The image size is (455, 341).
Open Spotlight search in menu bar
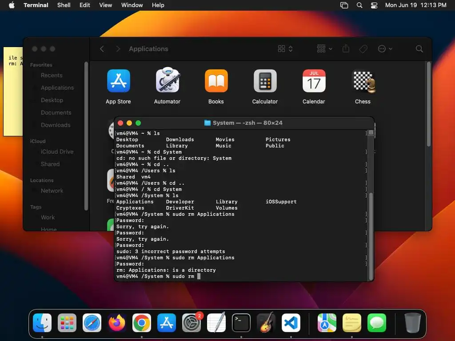359,5
